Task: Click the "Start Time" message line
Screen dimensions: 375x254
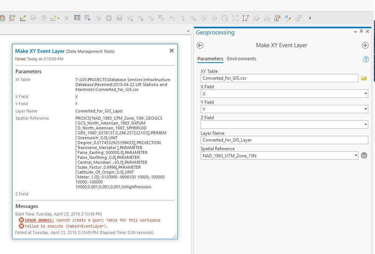Action: coord(58,214)
